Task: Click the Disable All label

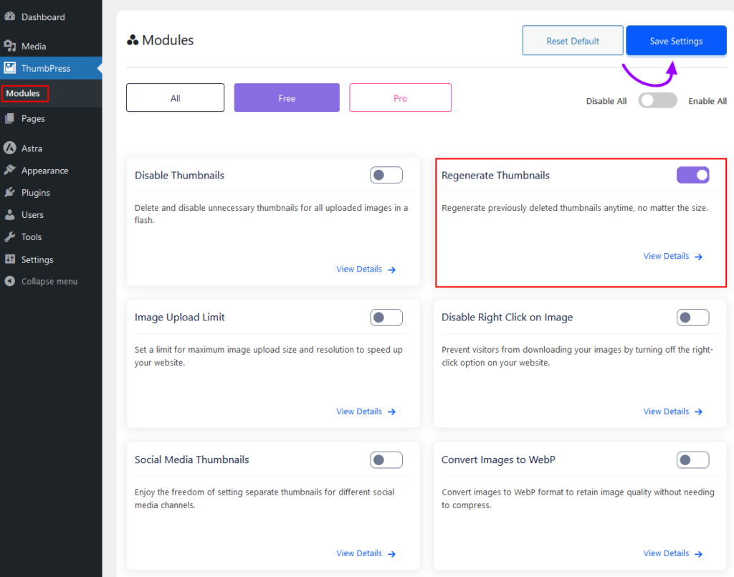Action: (x=606, y=101)
